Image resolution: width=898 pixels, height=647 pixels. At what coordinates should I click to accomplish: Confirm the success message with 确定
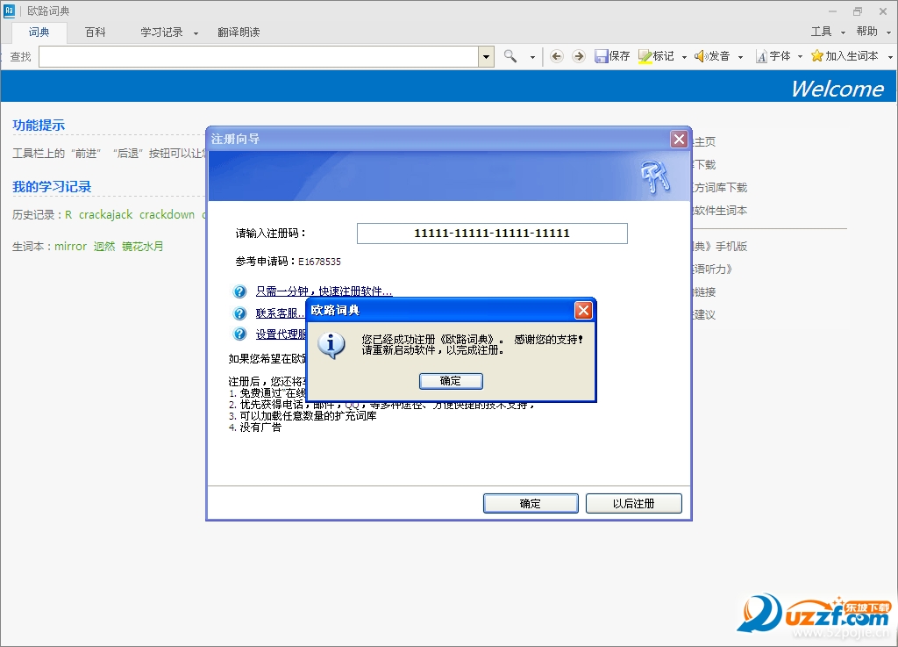pos(451,381)
